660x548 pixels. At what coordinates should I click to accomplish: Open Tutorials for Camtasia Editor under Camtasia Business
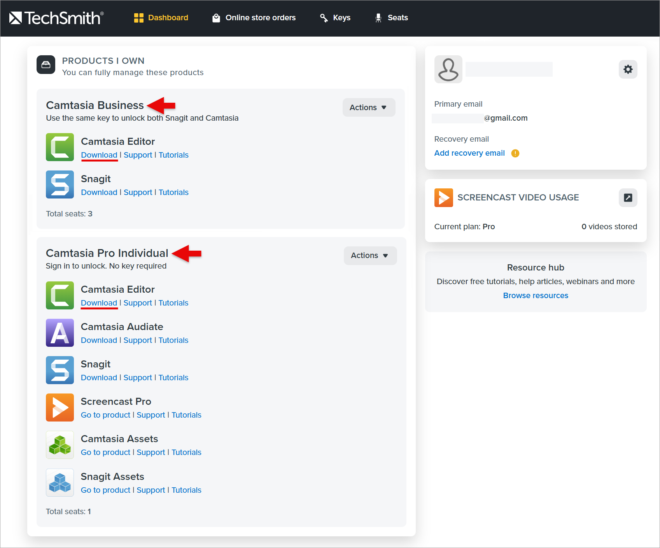tap(173, 155)
